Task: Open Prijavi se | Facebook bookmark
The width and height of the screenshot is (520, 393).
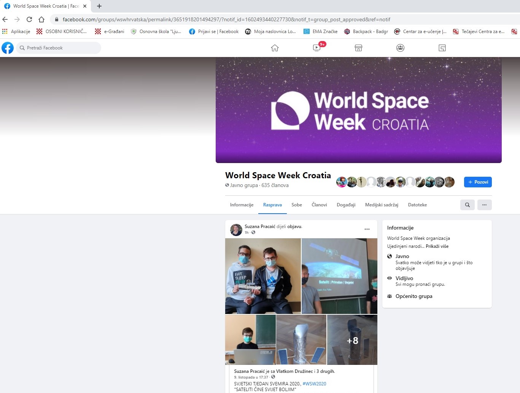Action: (214, 32)
